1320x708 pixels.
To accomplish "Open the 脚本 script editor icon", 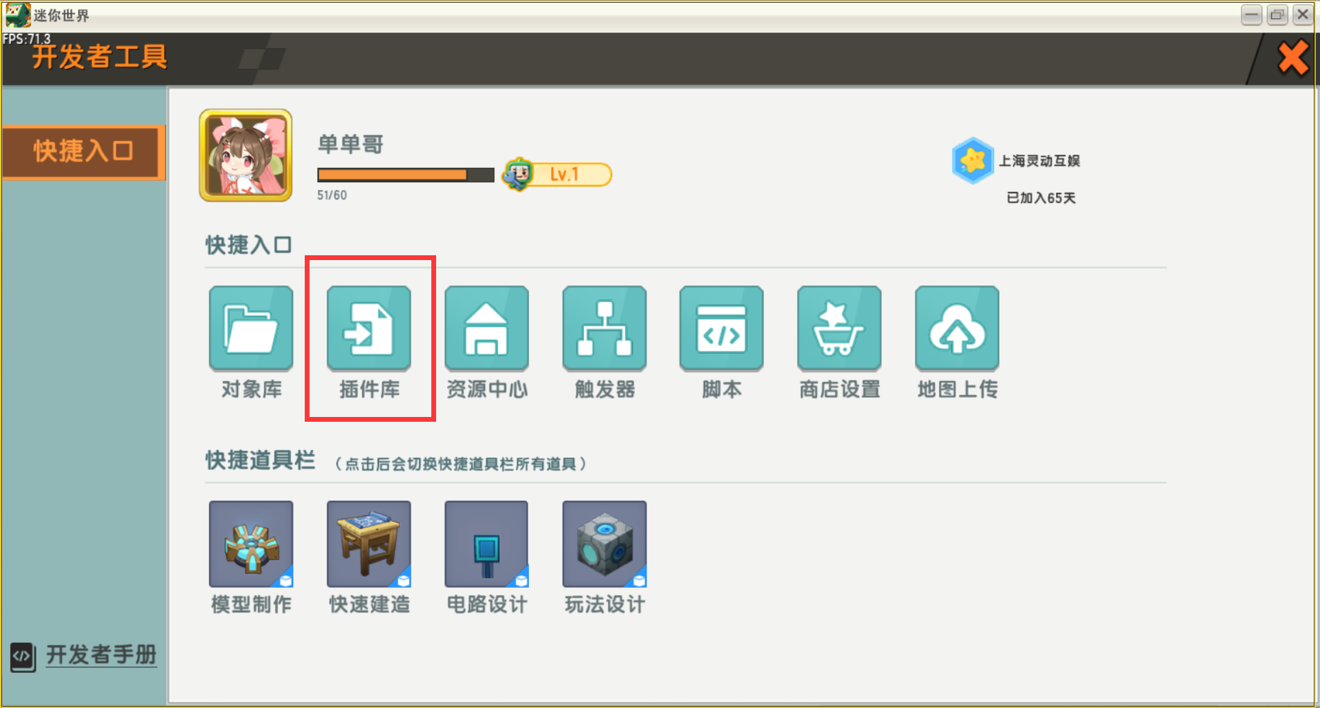I will pos(722,328).
